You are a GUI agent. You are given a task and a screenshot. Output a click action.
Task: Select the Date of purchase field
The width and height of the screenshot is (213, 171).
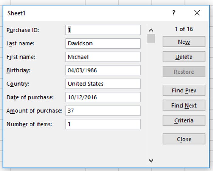click(103, 97)
